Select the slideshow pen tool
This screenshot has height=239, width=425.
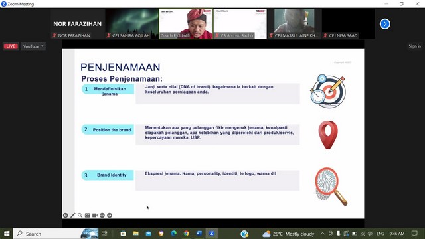72,215
